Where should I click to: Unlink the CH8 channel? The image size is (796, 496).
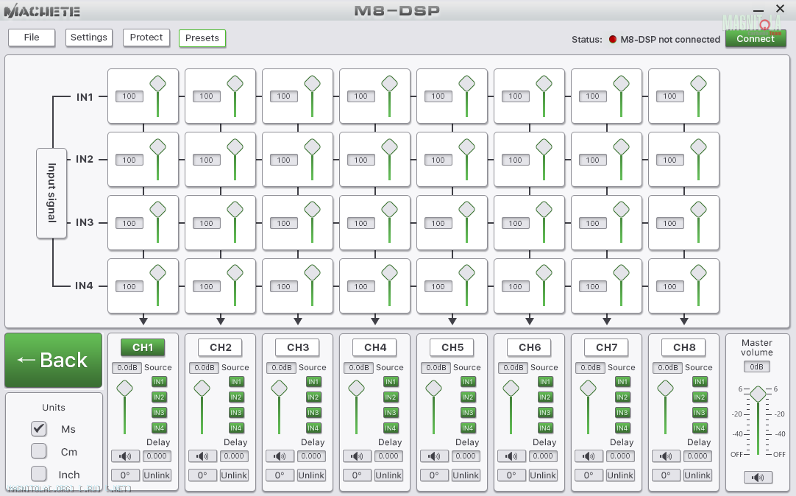click(697, 475)
